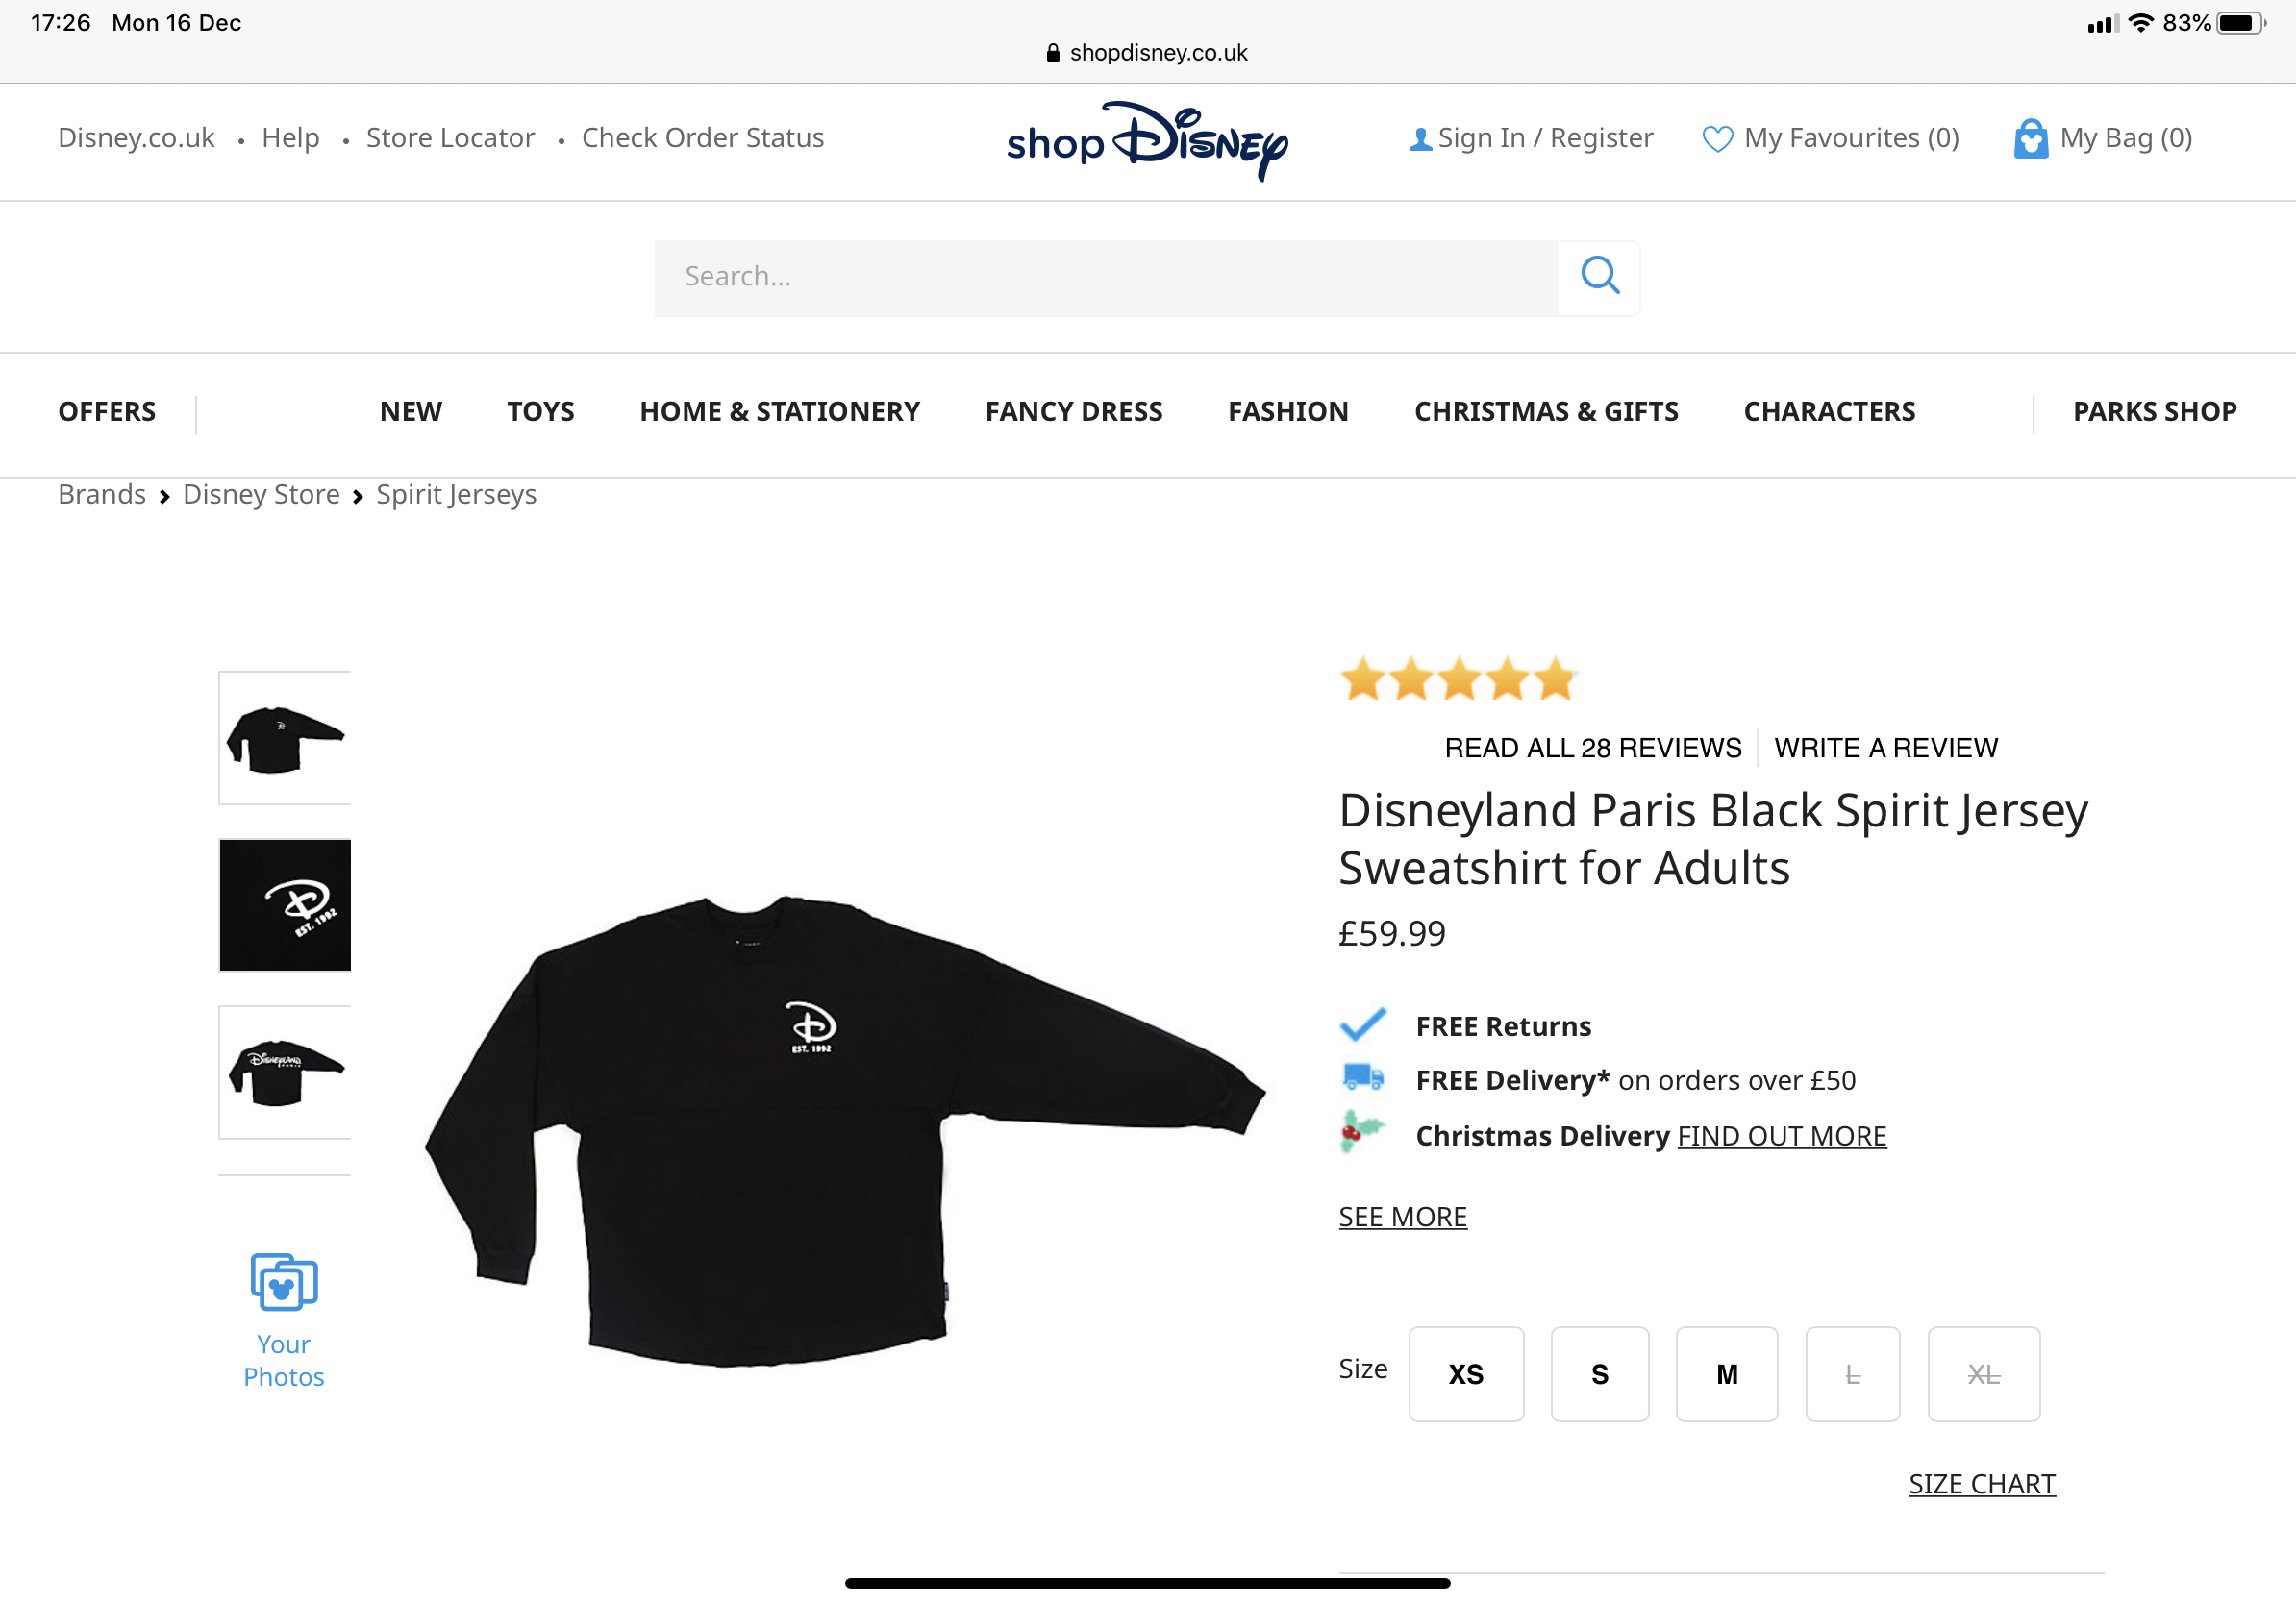2296x1603 pixels.
Task: Click Disney Store breadcrumb
Action: 261,495
